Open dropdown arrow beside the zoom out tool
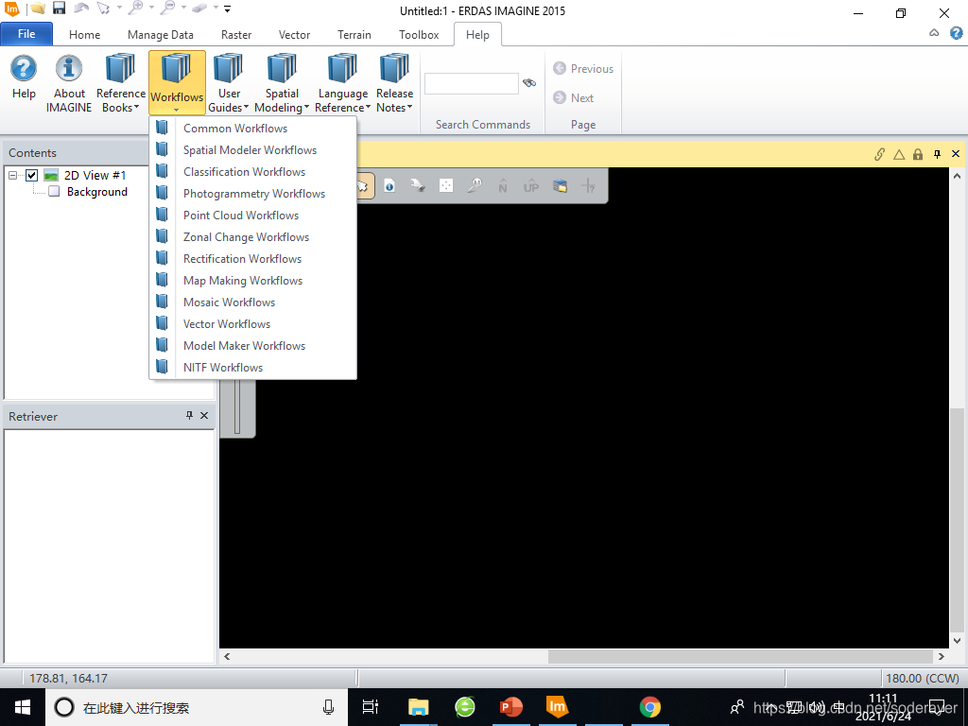 183,9
